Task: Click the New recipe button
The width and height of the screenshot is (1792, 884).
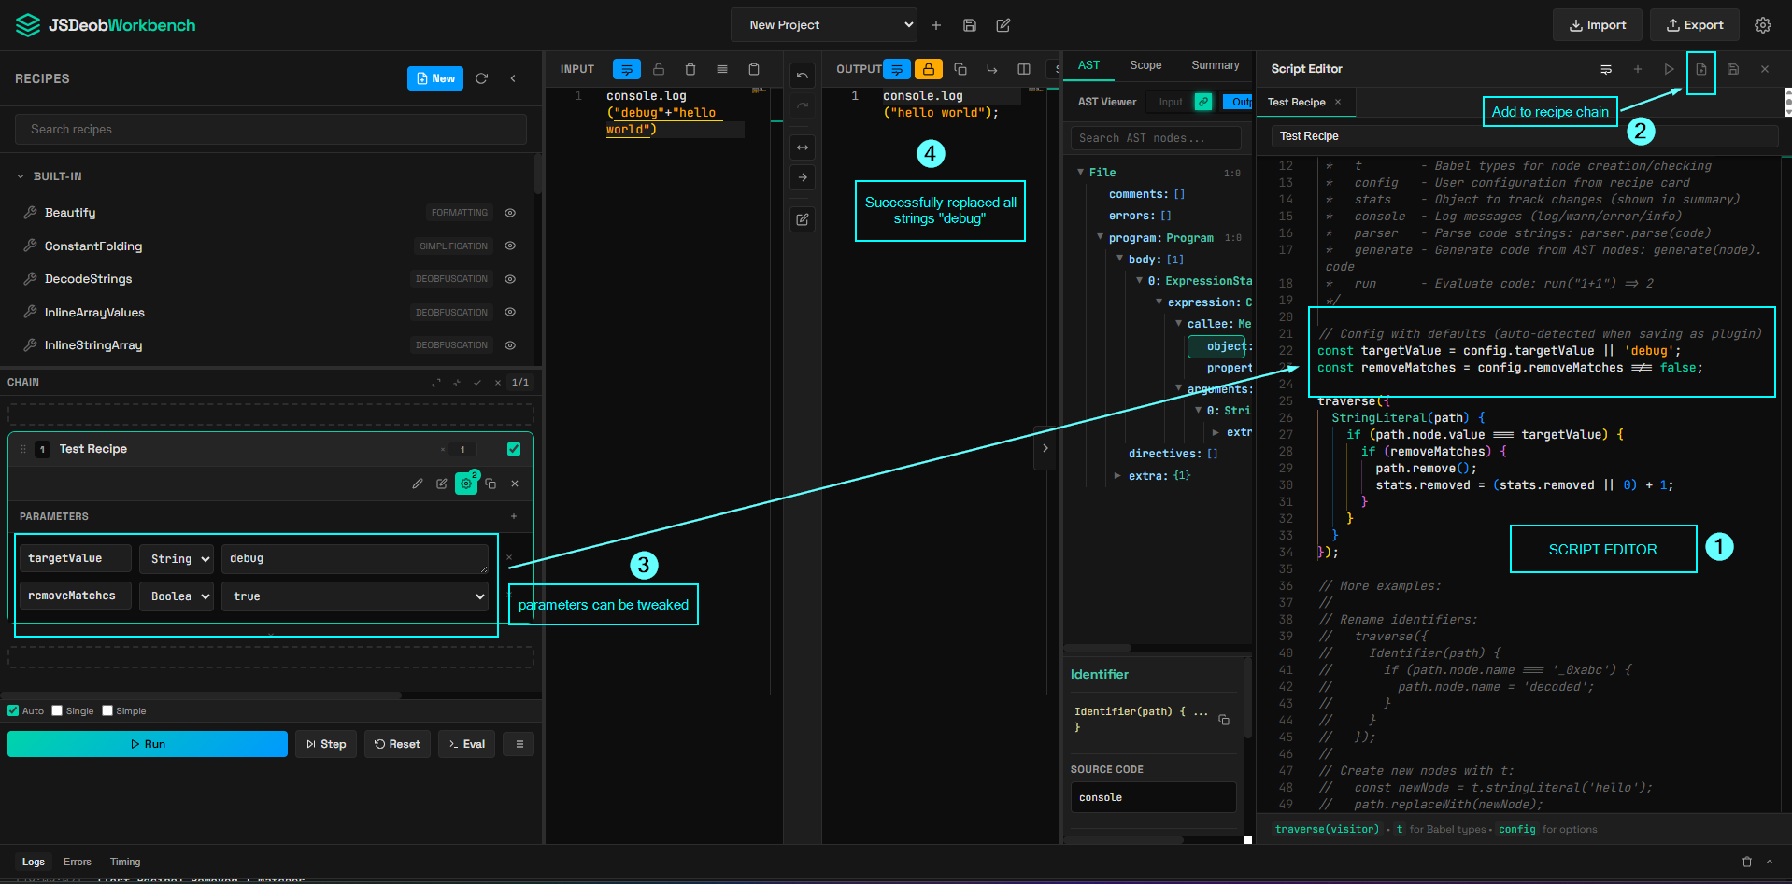Action: (x=435, y=78)
